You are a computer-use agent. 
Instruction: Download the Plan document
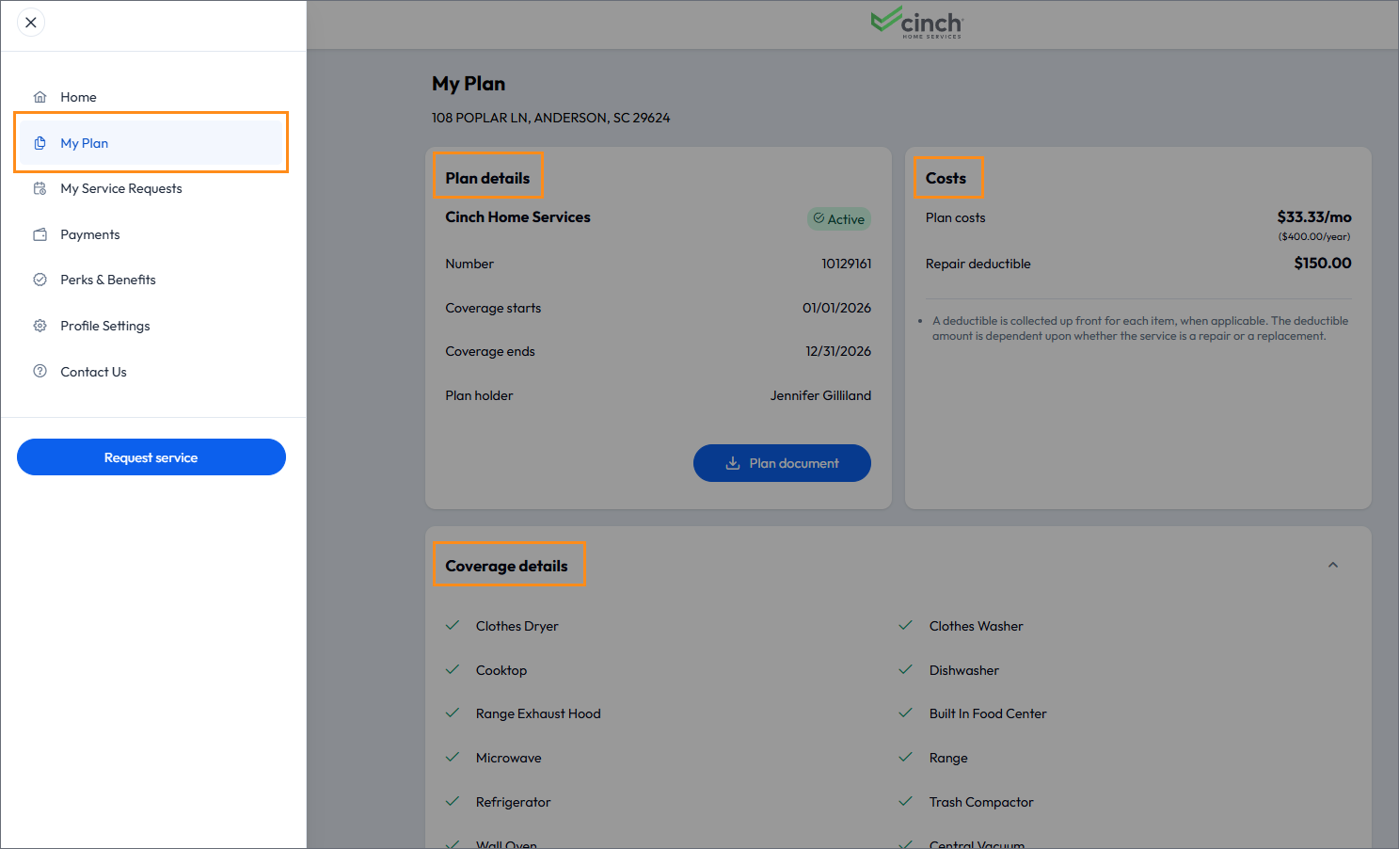(782, 463)
